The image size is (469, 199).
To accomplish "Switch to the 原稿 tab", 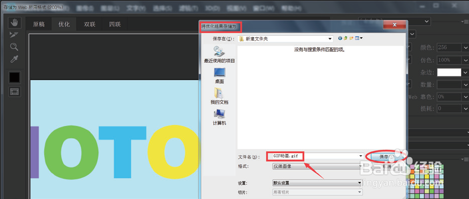I will click(39, 25).
